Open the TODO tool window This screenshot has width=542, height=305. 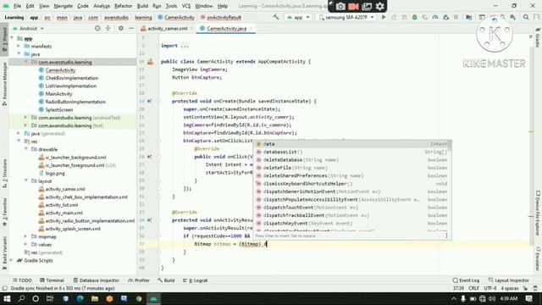23,280
